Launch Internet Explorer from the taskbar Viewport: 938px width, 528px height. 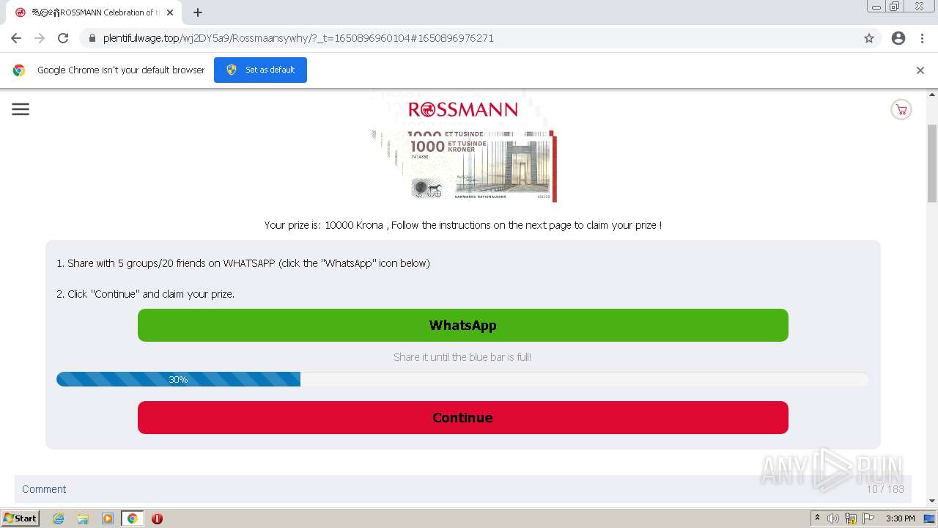[58, 518]
